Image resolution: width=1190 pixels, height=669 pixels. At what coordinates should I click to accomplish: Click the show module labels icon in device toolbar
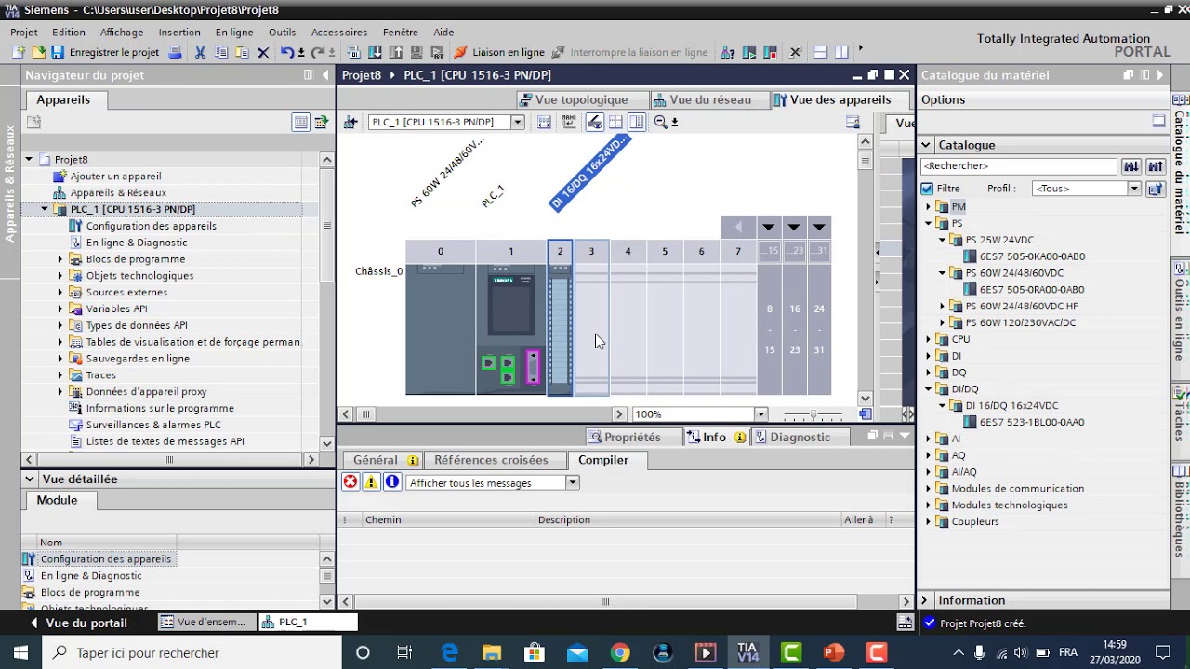(x=594, y=122)
